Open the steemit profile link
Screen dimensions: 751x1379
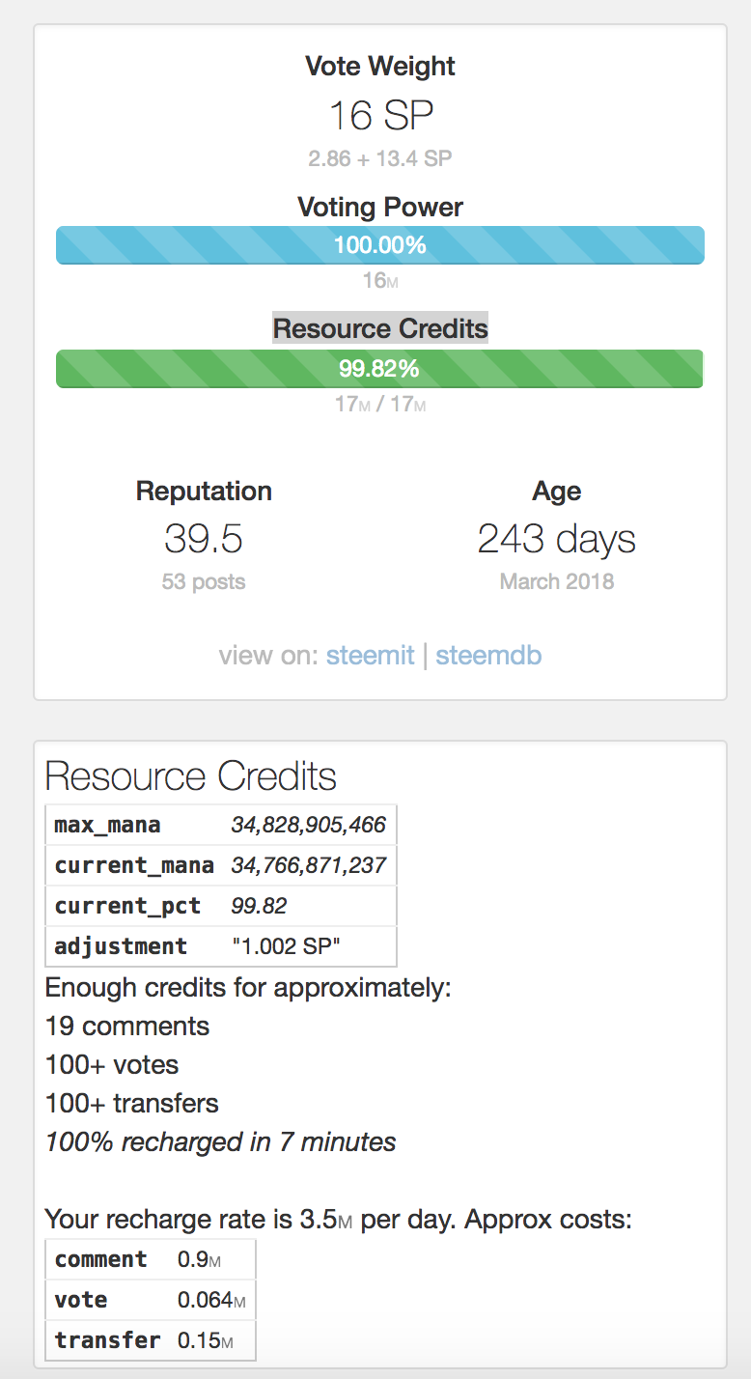(370, 656)
